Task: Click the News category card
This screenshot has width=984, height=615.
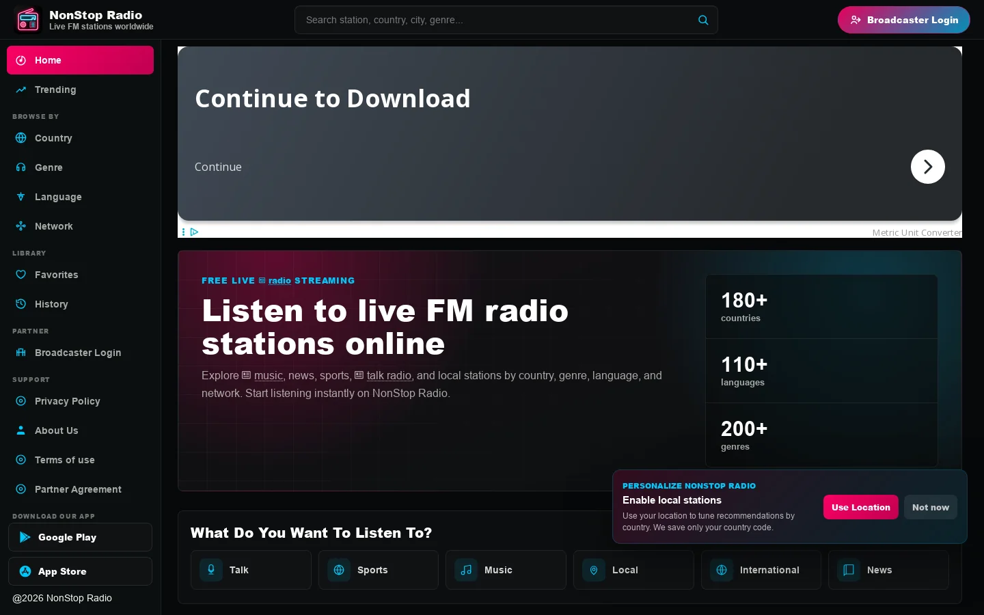Action: [x=888, y=570]
